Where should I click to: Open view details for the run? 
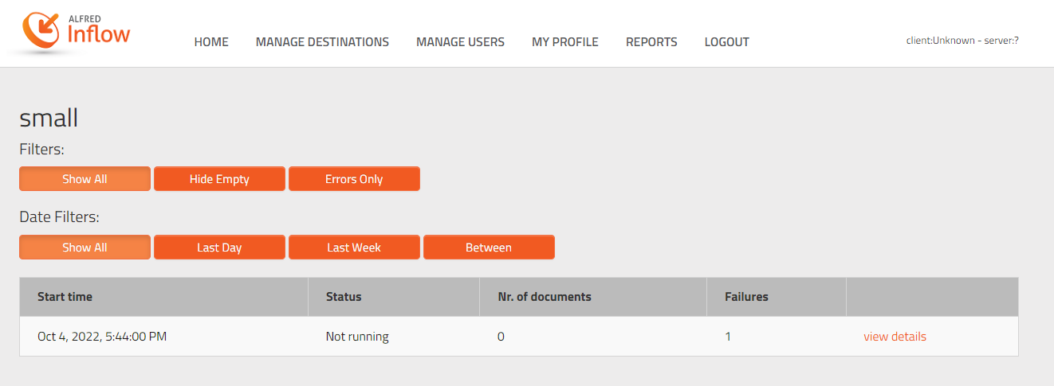[895, 337]
